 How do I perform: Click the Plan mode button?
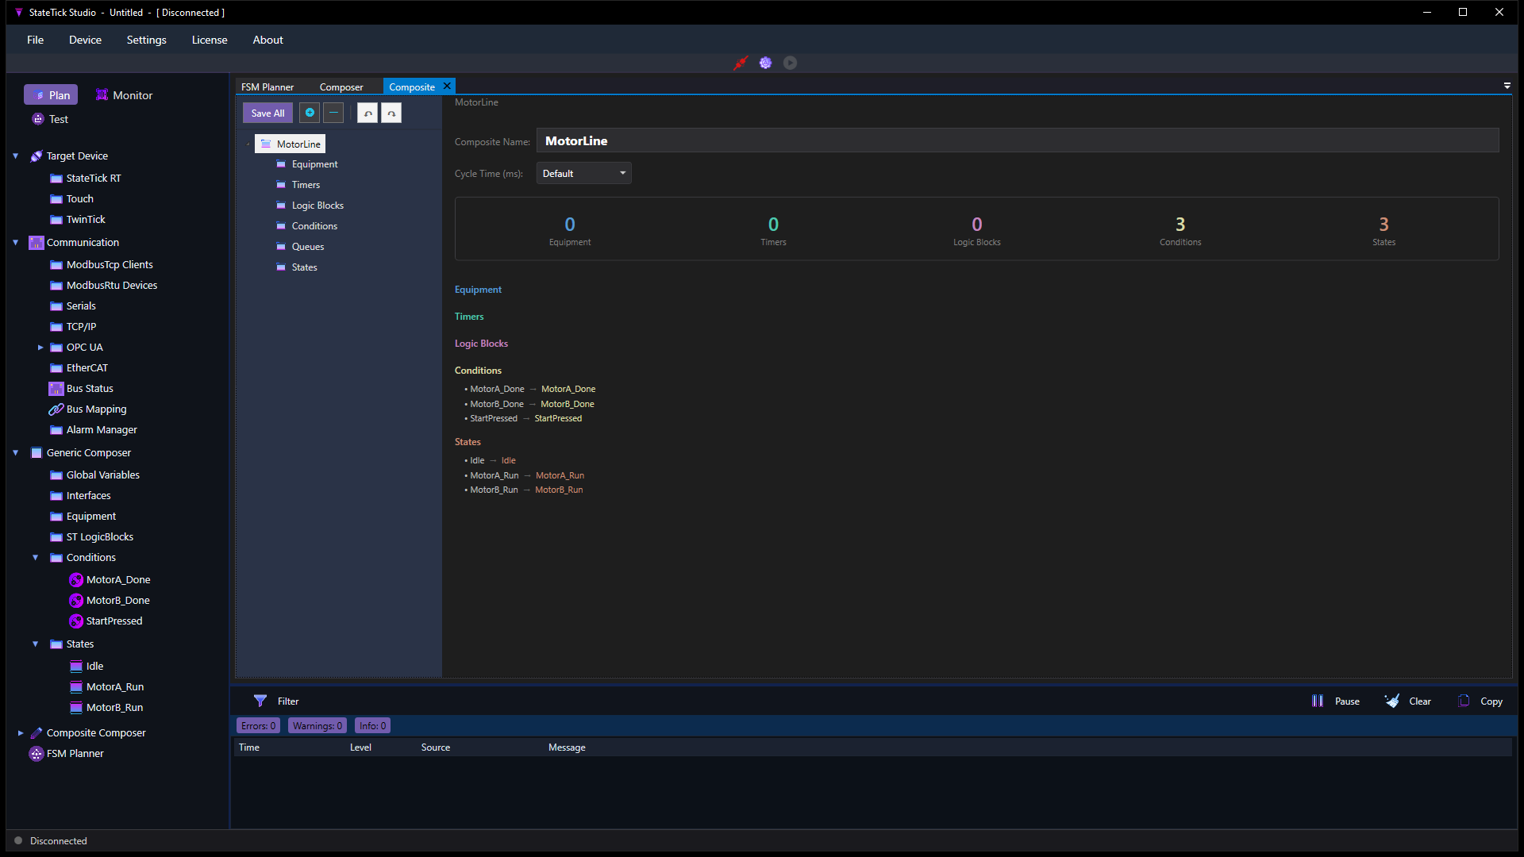tap(51, 95)
